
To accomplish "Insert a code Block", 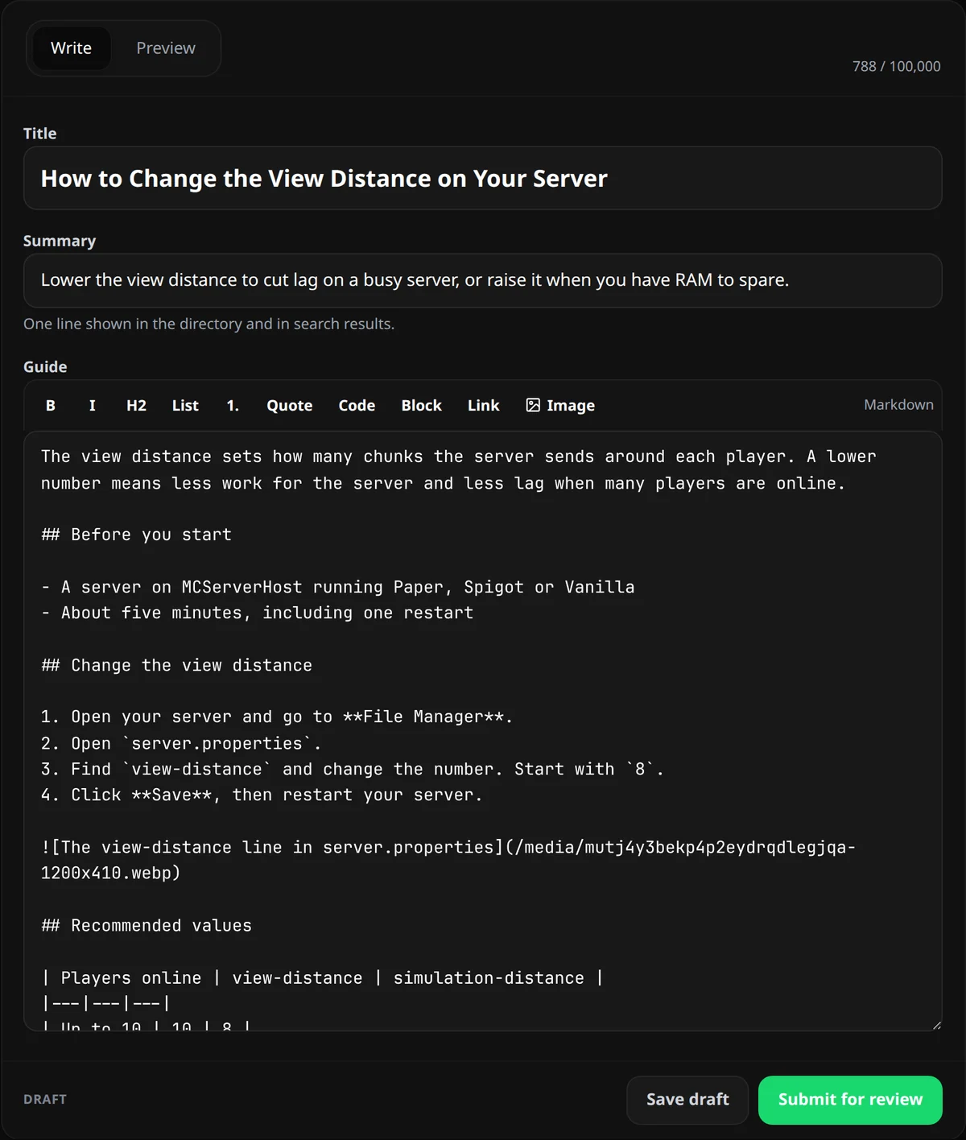I will [422, 406].
